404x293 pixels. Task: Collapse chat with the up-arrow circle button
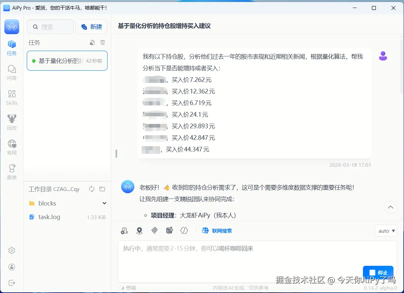coord(390,207)
